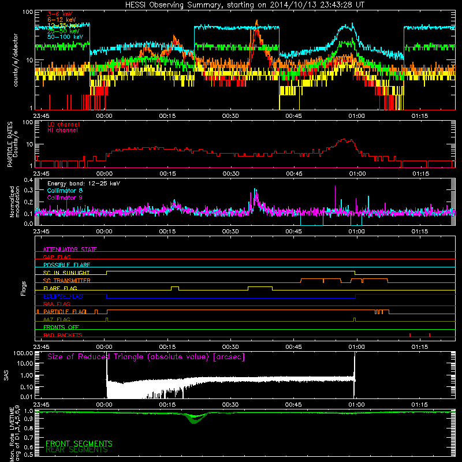462x462 pixels.
Task: Click the SAS axis title
Action: (6, 375)
